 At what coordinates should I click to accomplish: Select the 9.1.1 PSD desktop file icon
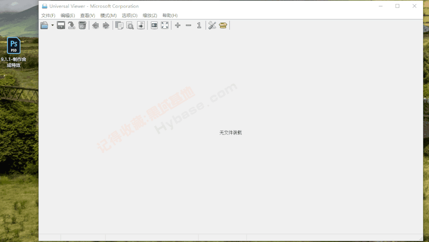[14, 52]
